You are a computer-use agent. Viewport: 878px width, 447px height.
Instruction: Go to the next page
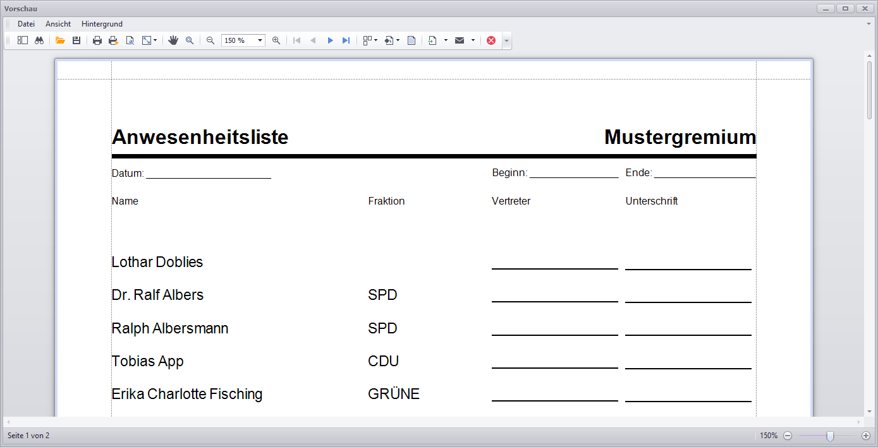(330, 40)
